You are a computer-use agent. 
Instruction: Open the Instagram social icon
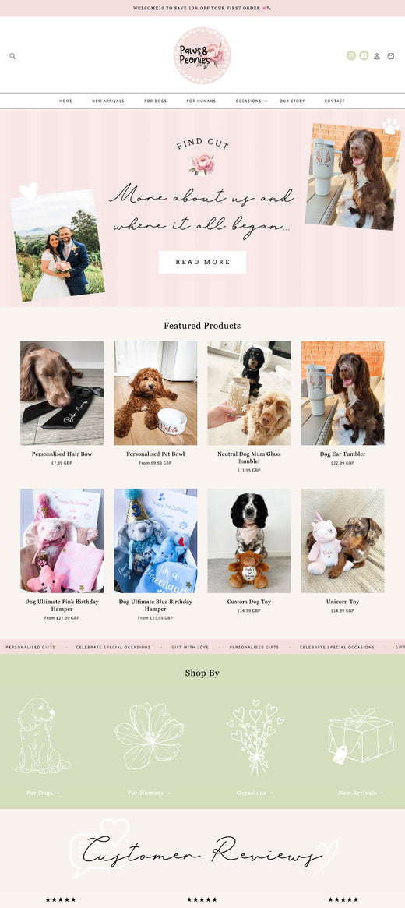tap(351, 55)
